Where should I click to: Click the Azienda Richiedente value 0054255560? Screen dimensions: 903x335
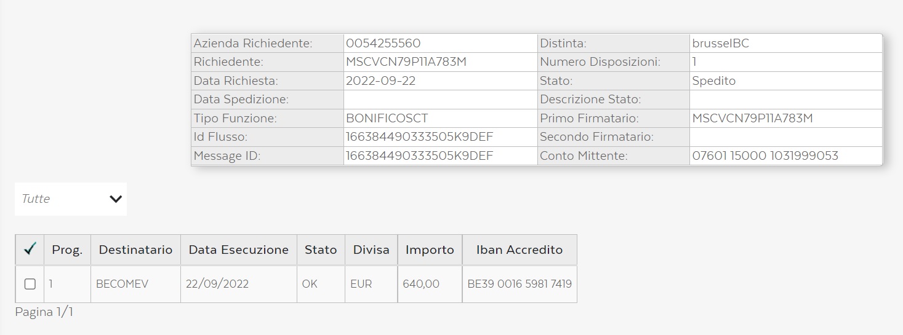[x=383, y=44]
